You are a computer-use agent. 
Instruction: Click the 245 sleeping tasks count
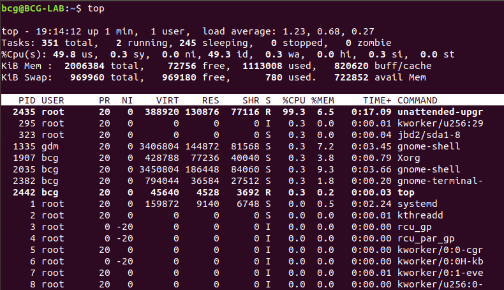(x=188, y=43)
